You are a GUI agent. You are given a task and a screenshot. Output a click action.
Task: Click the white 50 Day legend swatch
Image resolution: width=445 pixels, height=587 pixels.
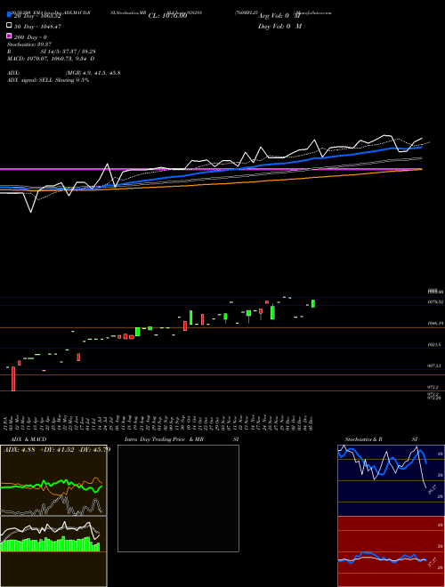click(10, 26)
